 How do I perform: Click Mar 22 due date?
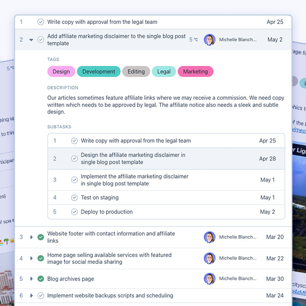tap(275, 258)
